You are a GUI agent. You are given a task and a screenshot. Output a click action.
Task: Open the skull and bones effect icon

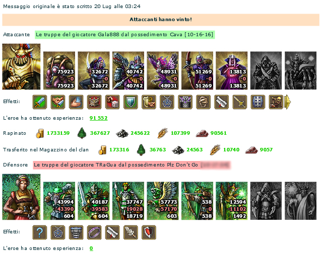[276, 102]
